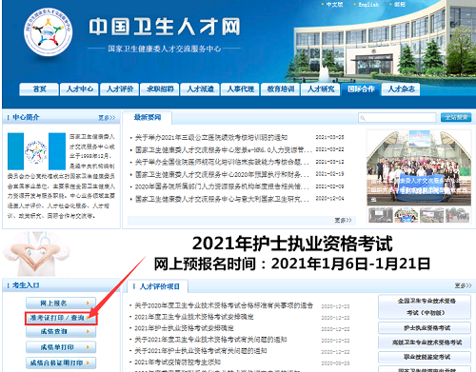Switch to English language link
Image resolution: width=476 pixels, height=372 pixels.
368,5
